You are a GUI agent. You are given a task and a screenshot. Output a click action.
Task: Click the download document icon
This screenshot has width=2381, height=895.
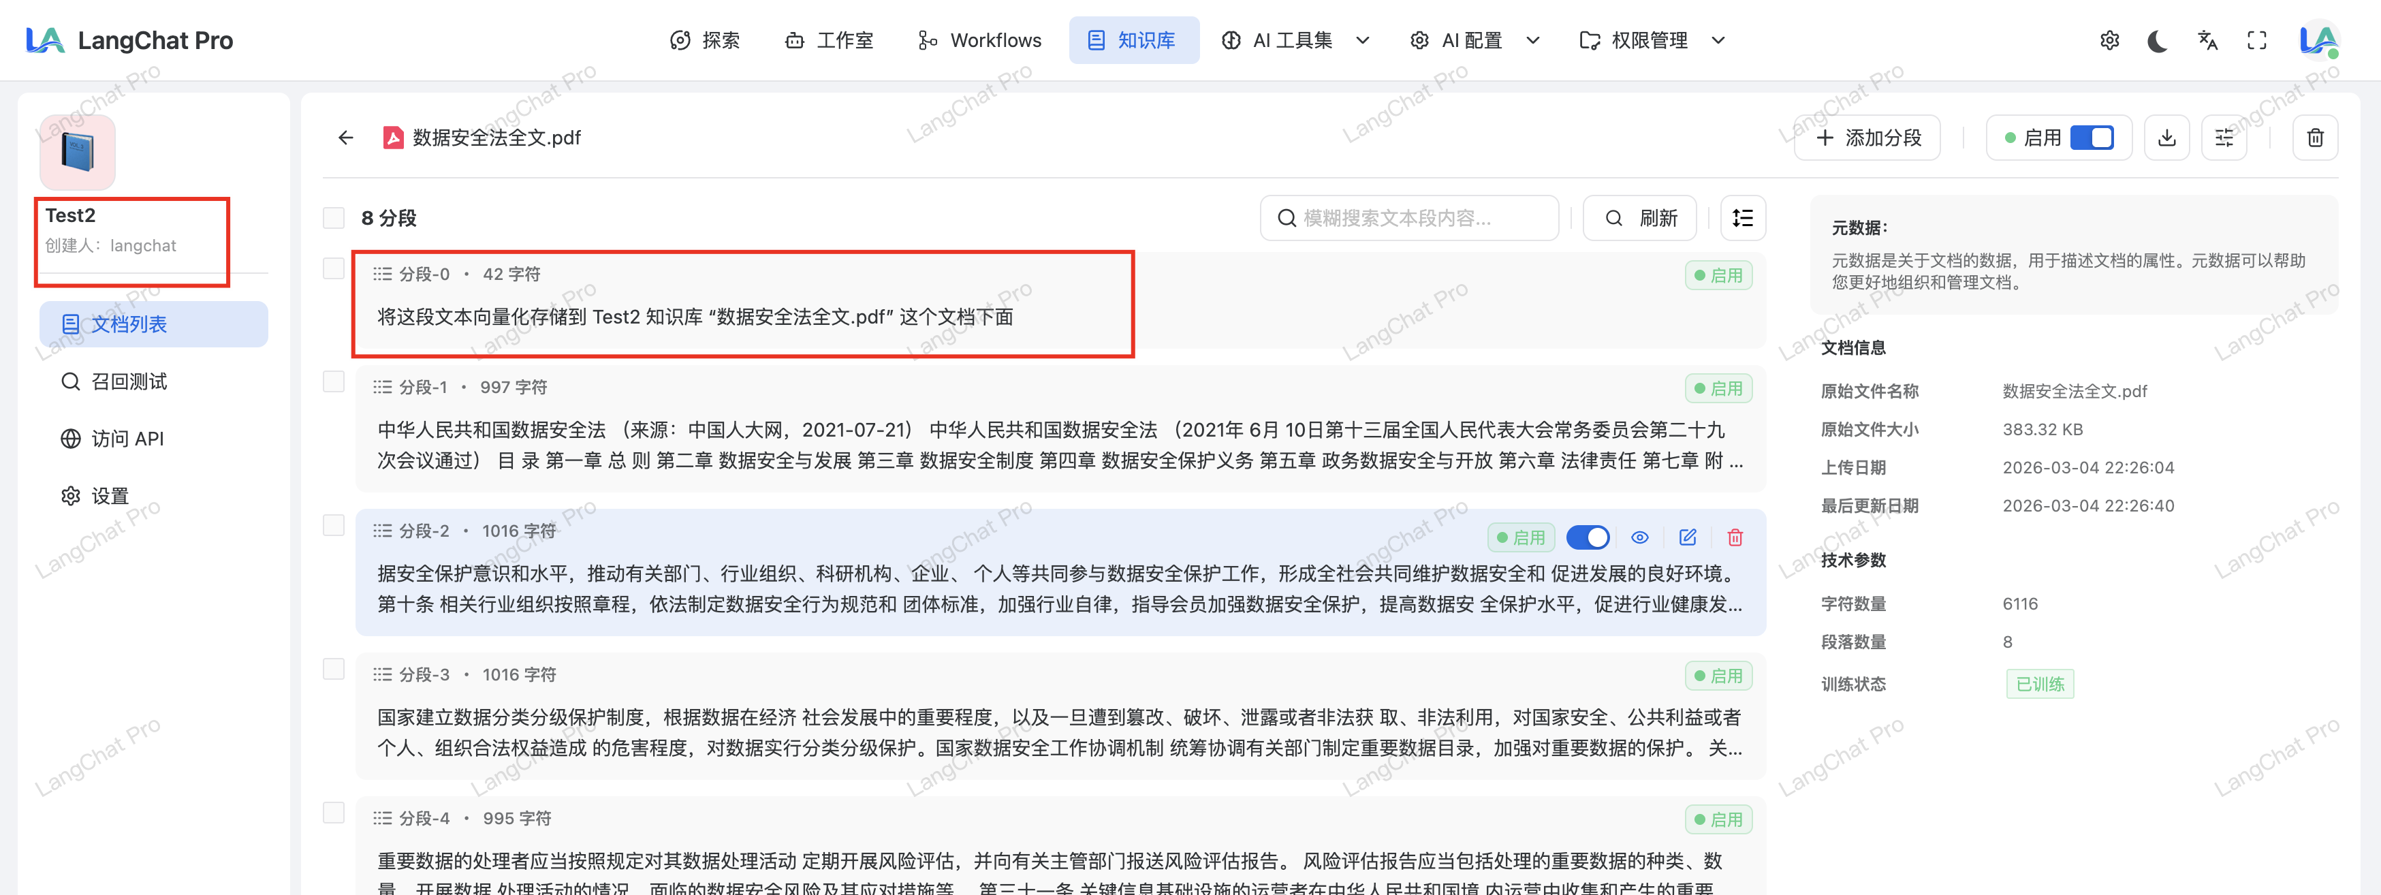point(2166,138)
